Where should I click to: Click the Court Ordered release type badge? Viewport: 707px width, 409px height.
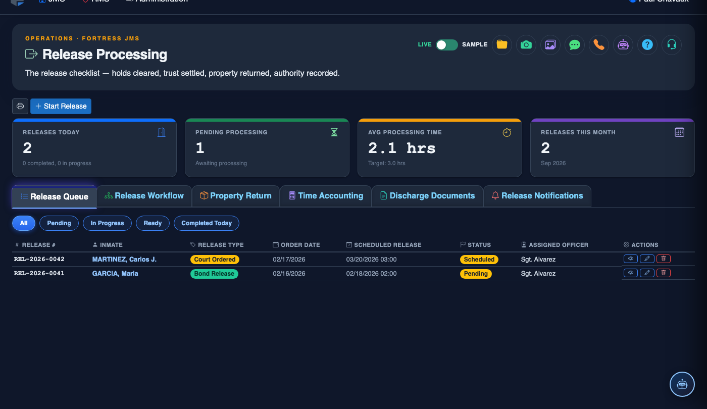tap(215, 260)
